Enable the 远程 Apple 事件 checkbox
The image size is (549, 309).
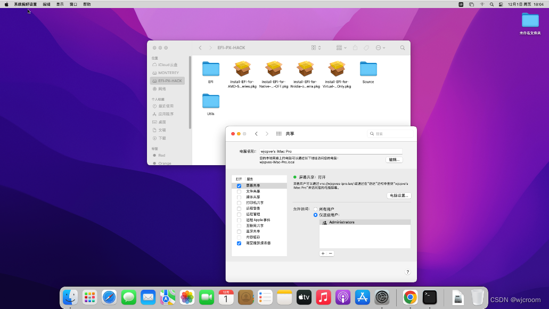239,221
